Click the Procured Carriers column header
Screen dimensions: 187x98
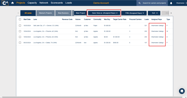point(135,19)
